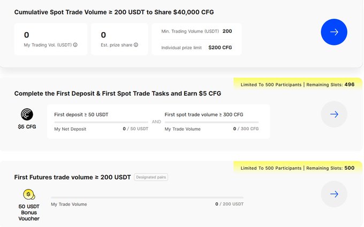Click the info icon next to Est. prize share

pyautogui.click(x=136, y=45)
